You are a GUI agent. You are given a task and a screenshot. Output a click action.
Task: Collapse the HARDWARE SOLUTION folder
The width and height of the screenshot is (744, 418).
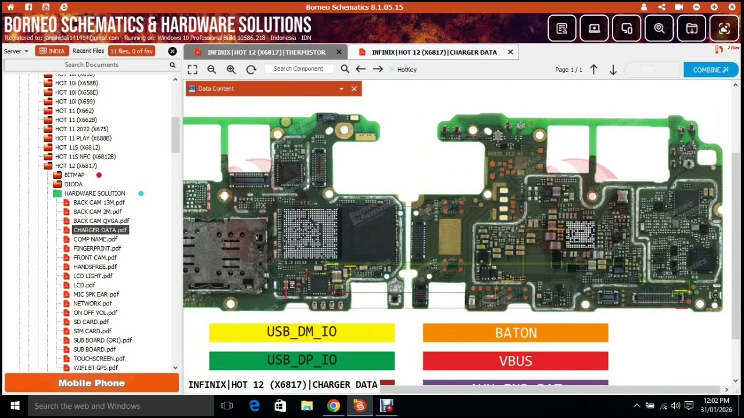(x=94, y=193)
